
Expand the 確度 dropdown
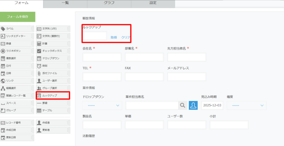point(246,105)
